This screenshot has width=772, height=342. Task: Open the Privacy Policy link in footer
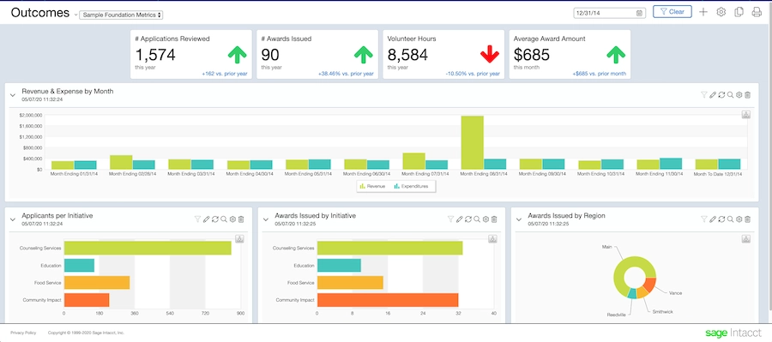click(x=23, y=333)
